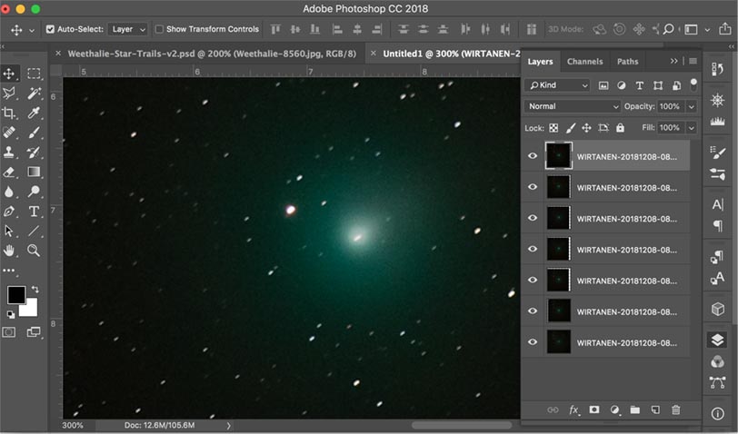Choose the Gradient tool

(34, 172)
